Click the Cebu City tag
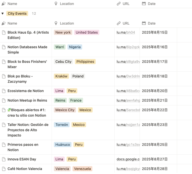The height and width of the screenshot is (174, 192). click(63, 62)
